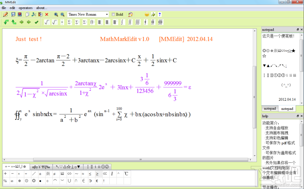This screenshot has height=189, width=304.
Task: Undock the help panel
Action: (x=298, y=116)
